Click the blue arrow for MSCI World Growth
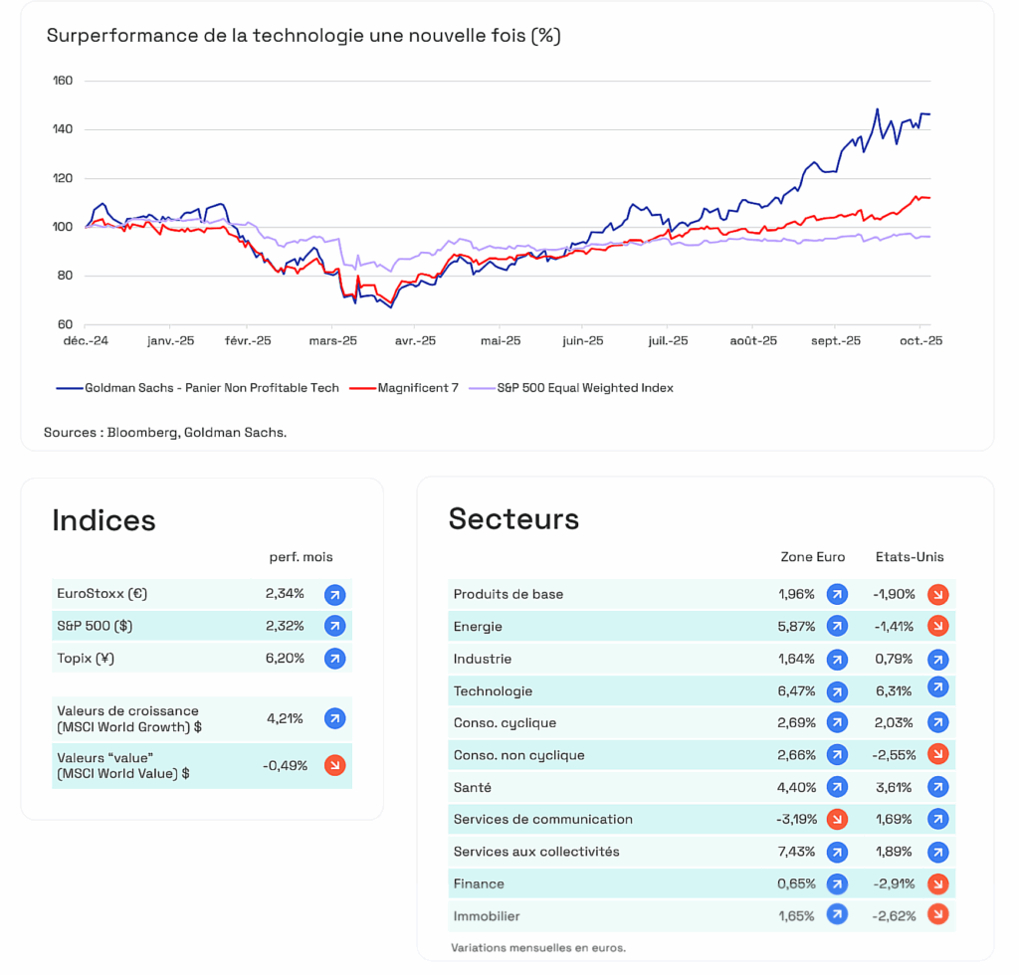Viewport: 1019px width, 975px height. click(334, 718)
